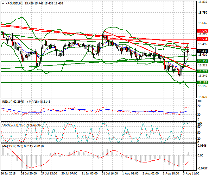Click the 15.665 price scale value
This screenshot has height=177, width=209.
click(203, 23)
